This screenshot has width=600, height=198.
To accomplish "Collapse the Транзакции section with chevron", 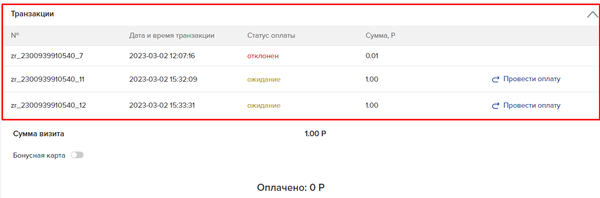I will click(592, 15).
